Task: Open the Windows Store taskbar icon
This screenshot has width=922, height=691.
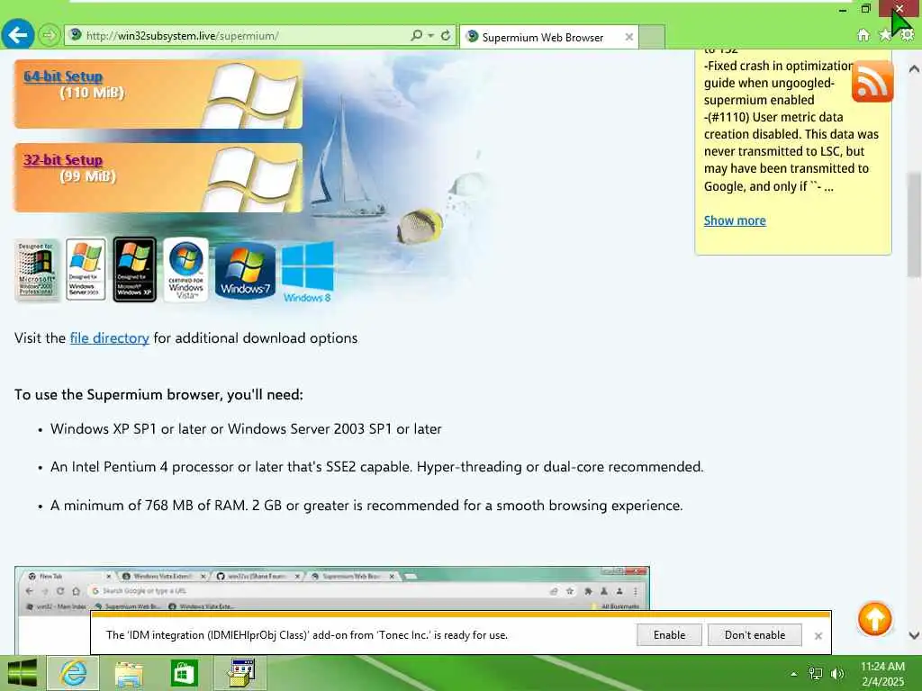Action: (x=184, y=673)
